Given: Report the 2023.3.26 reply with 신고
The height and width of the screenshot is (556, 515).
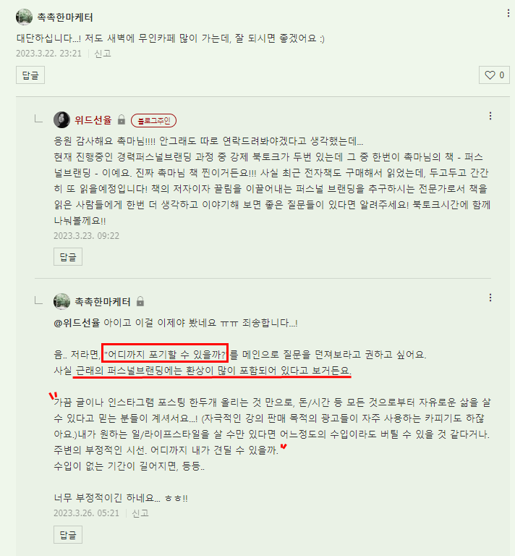Looking at the screenshot, I should point(140,513).
